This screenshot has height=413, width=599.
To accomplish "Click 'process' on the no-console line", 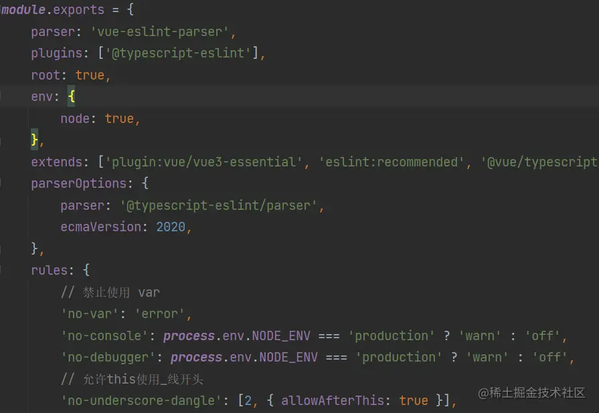I will point(189,336).
